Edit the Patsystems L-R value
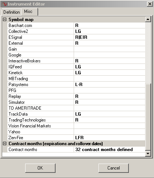The image size is (154, 178). [109, 85]
